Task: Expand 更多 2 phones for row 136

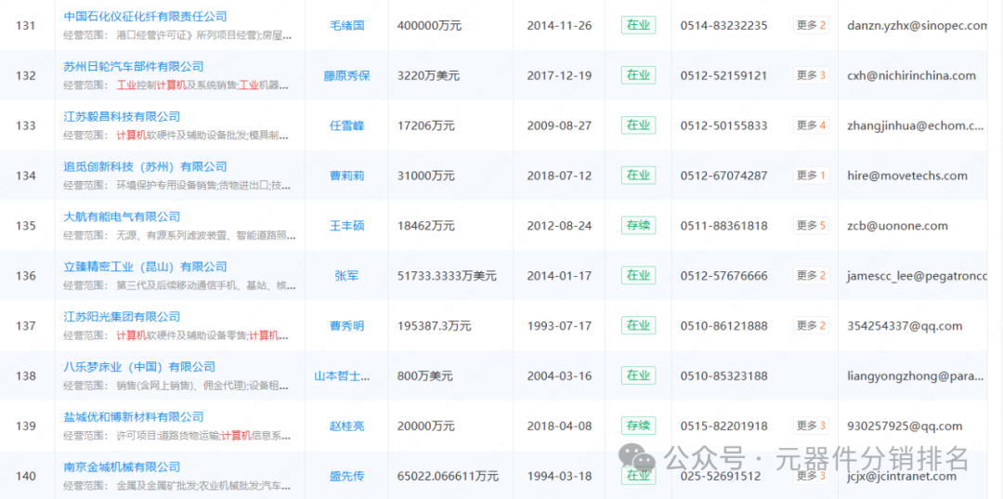Action: click(x=811, y=275)
